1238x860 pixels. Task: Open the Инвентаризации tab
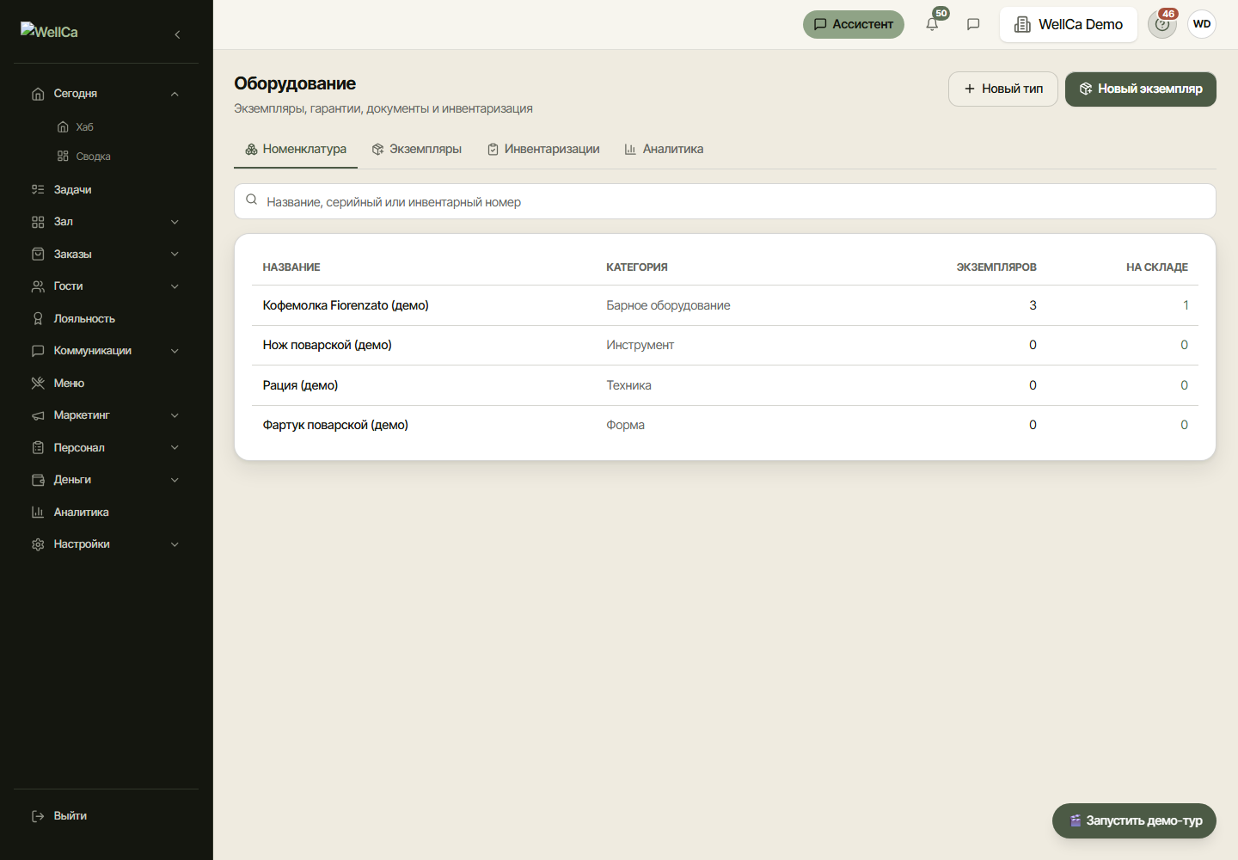tap(543, 150)
